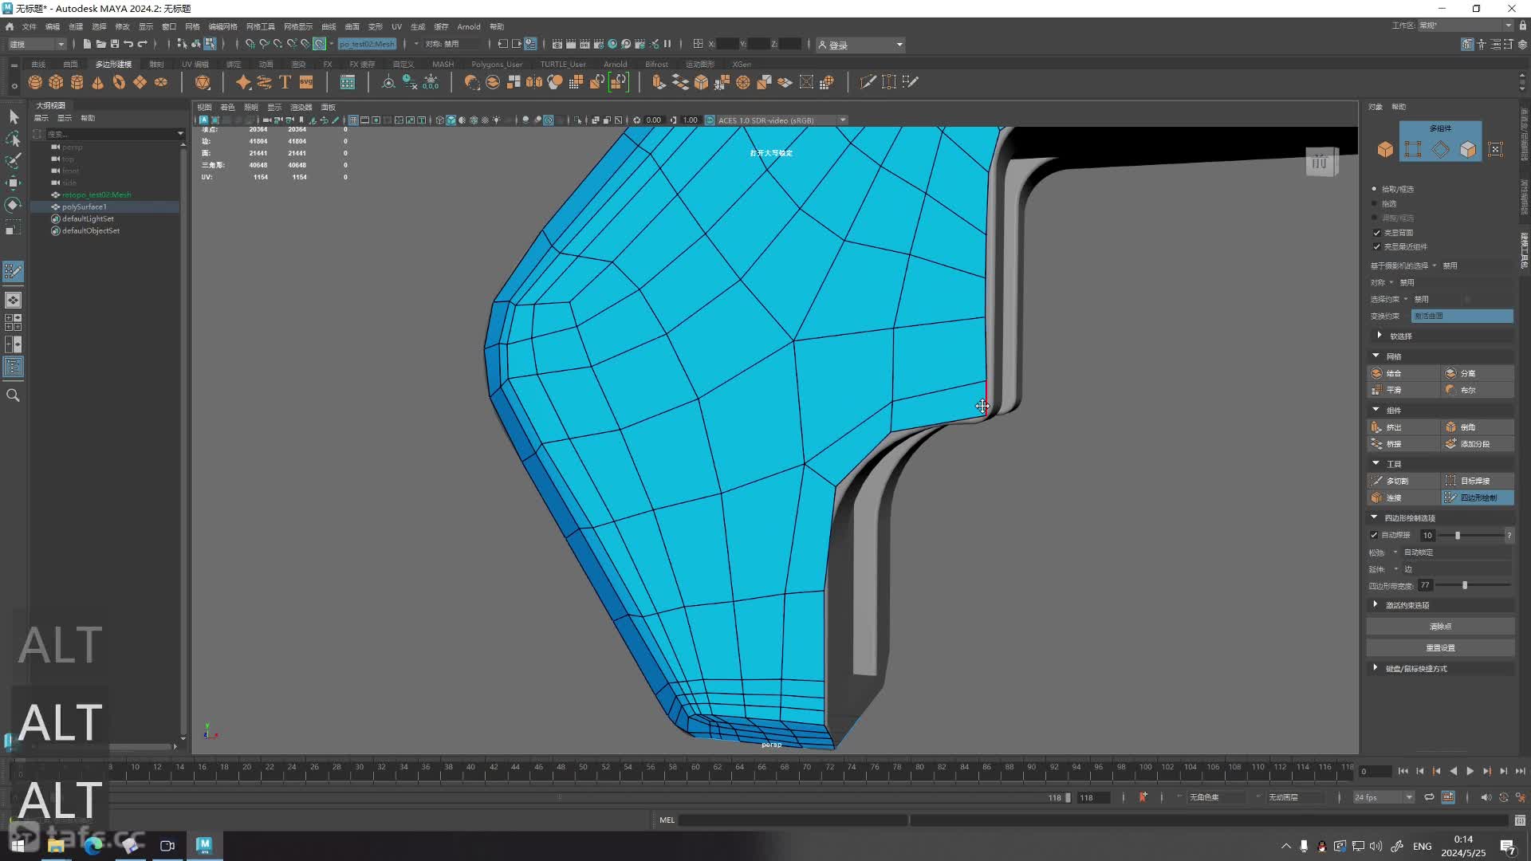Toggle the 自动焊接 auto-weld checkbox
1531x861 pixels.
(1374, 536)
